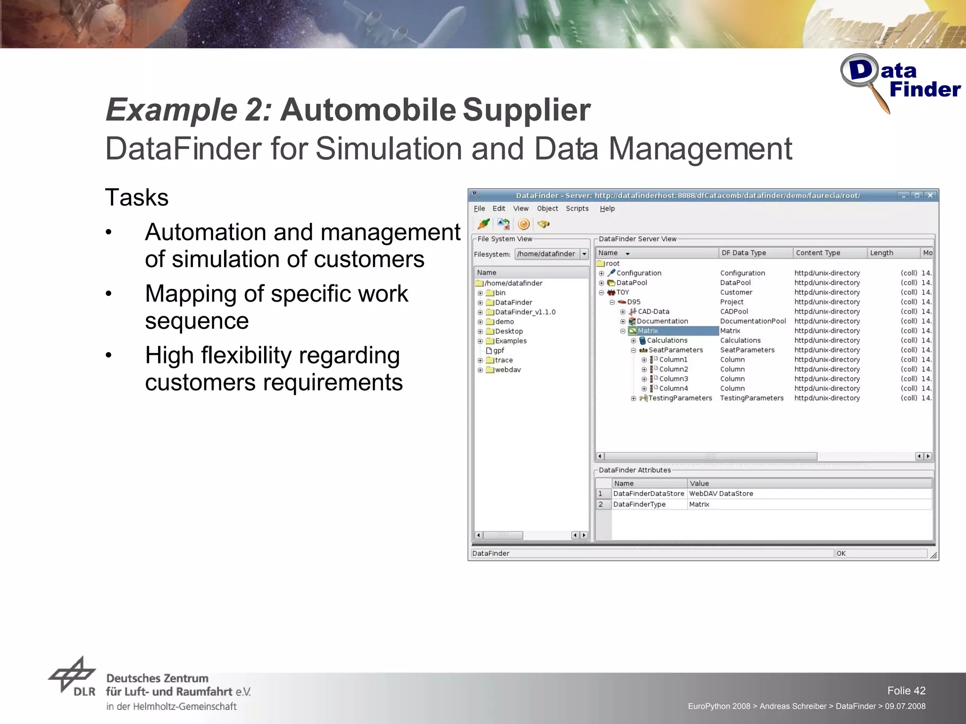Click the Matrix item icon
Screen dimensions: 966x724
(633, 331)
